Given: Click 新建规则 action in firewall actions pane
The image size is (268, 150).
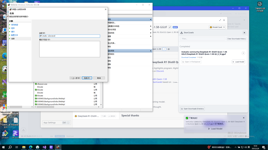Looking at the screenshot, I should (x=112, y=23).
